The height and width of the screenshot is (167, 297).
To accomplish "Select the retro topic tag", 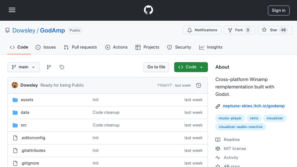I will tap(254, 118).
